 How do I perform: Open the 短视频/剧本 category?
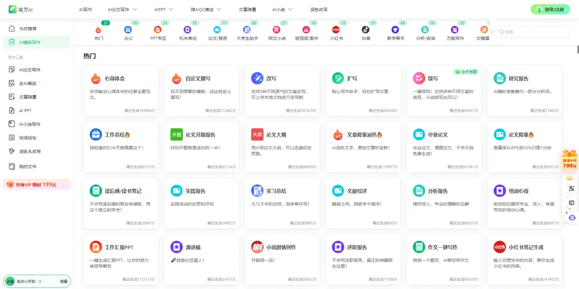click(x=306, y=32)
